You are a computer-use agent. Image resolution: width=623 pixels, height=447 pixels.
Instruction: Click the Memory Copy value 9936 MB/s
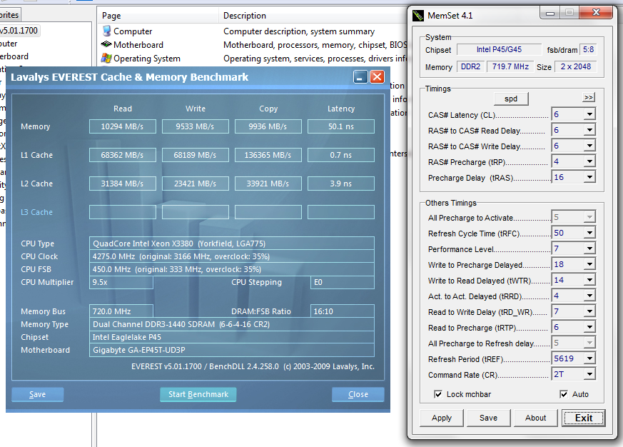(268, 126)
